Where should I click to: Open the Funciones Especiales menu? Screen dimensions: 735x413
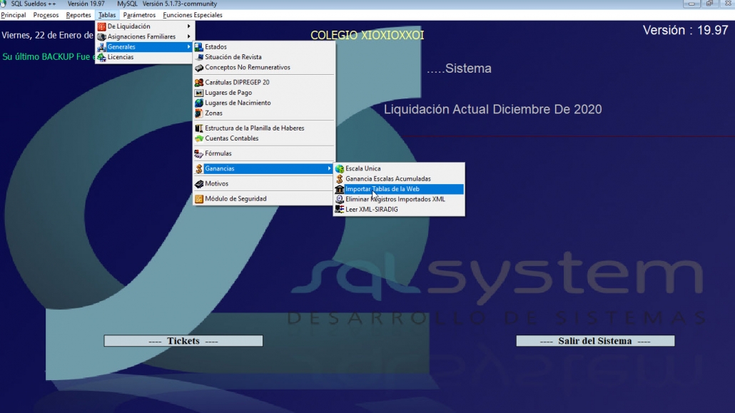(193, 15)
